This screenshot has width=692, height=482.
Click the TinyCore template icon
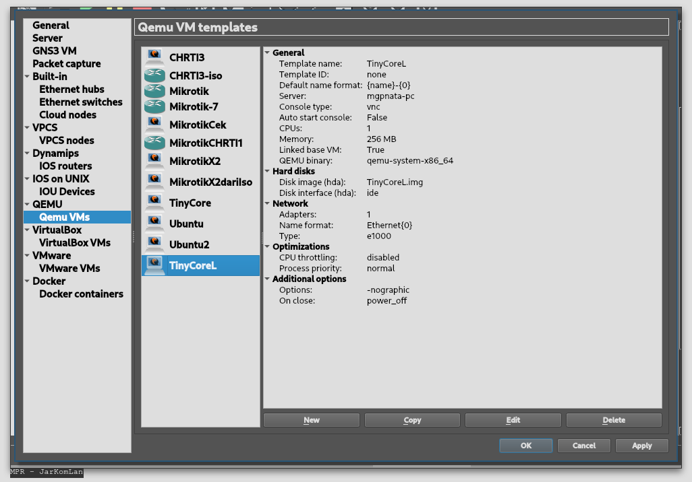(x=154, y=203)
